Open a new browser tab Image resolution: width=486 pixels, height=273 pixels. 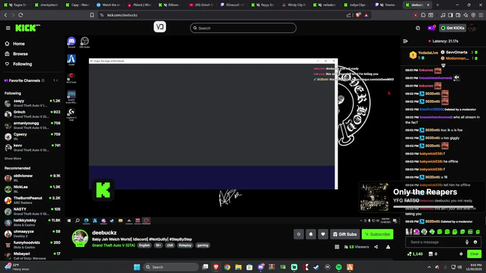(437, 5)
